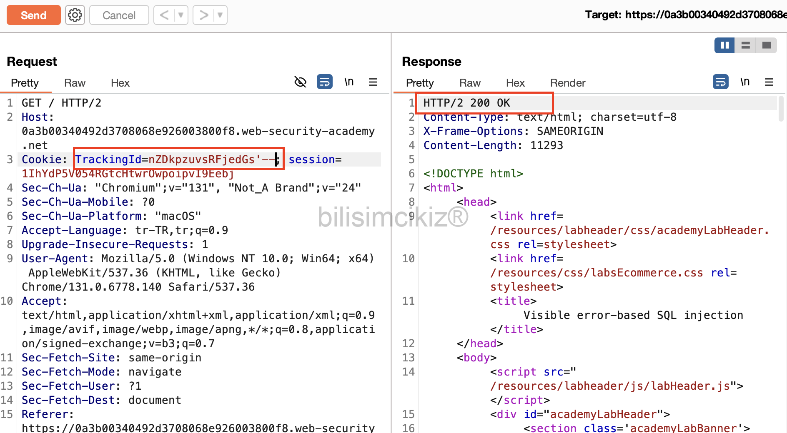Click the Response pane vertical scrollbar
The width and height of the screenshot is (787, 433).
pyautogui.click(x=781, y=109)
